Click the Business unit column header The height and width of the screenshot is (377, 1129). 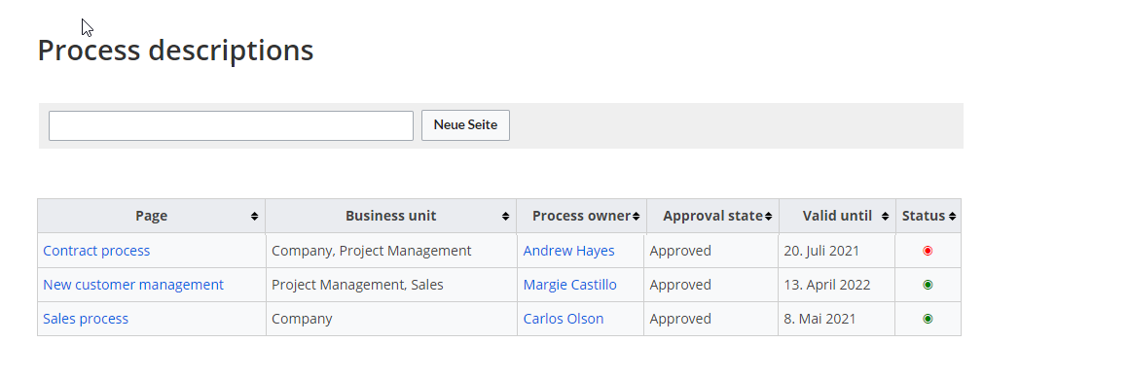pyautogui.click(x=391, y=216)
